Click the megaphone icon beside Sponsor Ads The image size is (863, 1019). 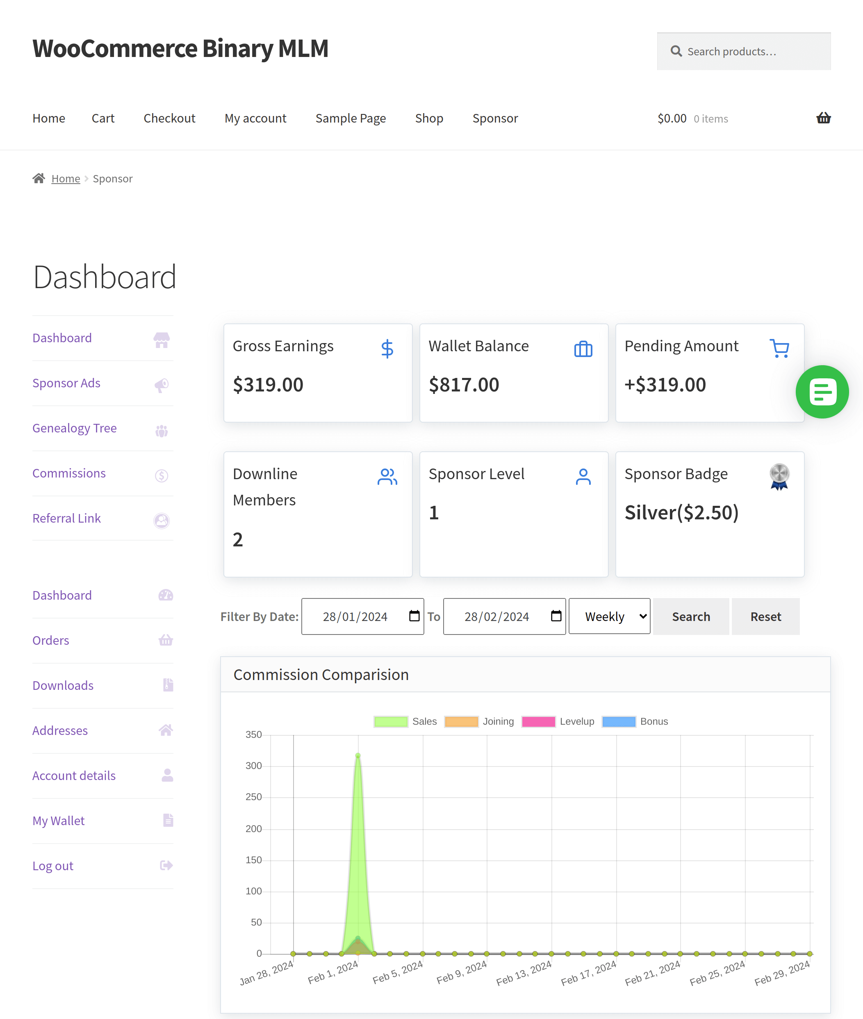click(162, 385)
